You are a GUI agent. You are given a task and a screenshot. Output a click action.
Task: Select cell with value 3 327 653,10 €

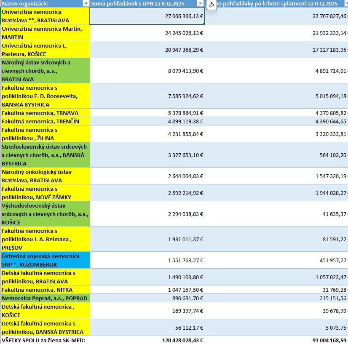(147, 155)
